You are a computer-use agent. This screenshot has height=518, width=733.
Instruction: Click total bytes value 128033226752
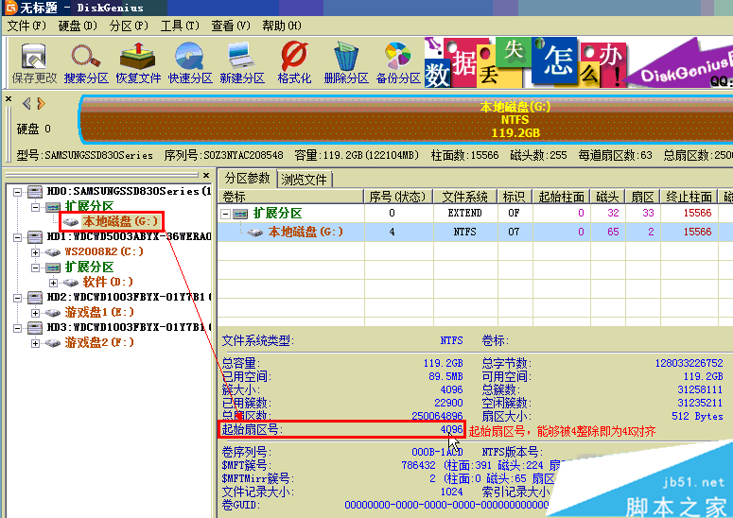689,363
